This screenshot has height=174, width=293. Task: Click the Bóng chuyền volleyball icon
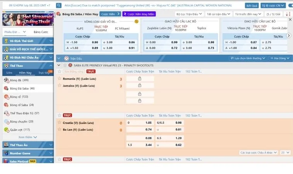click(x=6, y=121)
